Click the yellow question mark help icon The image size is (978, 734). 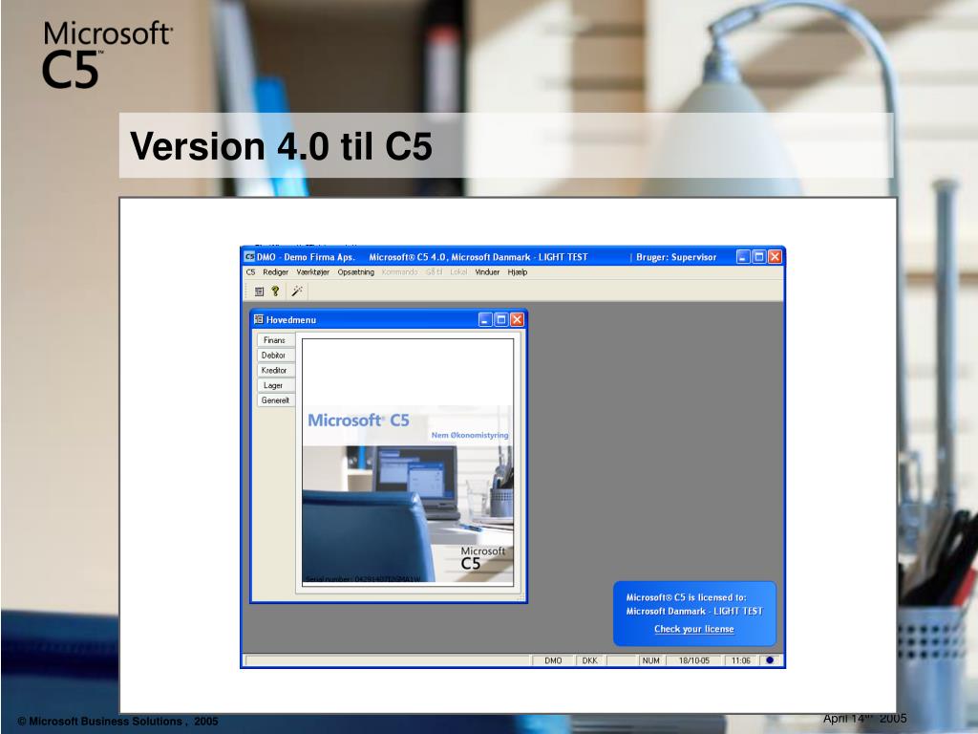(x=275, y=291)
